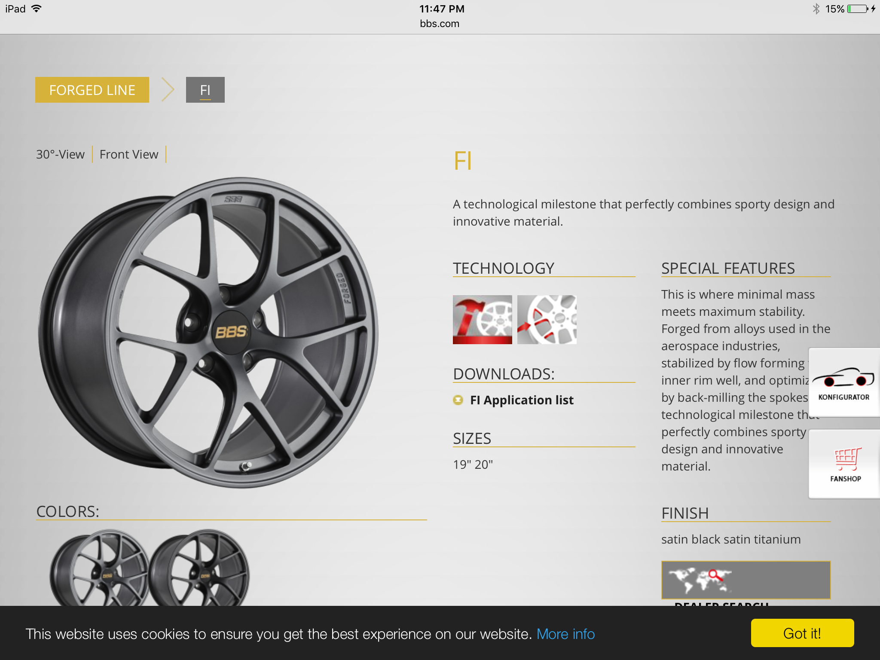Click the BBS center cap logo
Viewport: 880px width, 660px height.
231,332
